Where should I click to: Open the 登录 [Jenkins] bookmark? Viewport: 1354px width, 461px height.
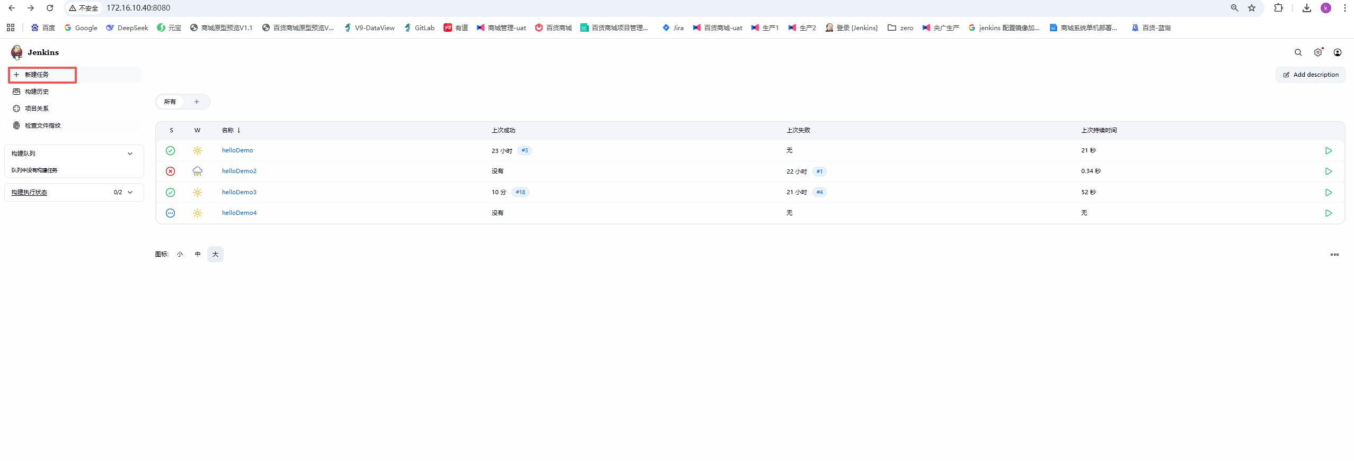coord(851,28)
